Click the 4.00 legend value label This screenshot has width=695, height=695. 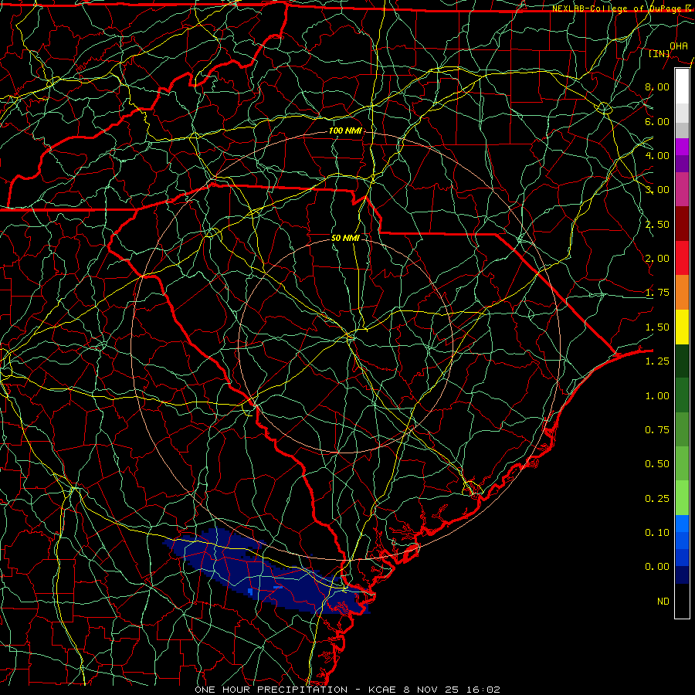pos(657,155)
